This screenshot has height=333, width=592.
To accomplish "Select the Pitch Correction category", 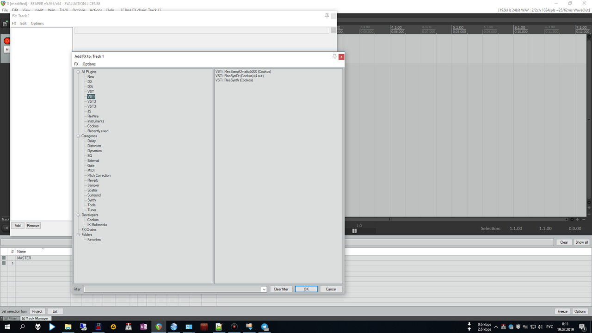I will (99, 175).
